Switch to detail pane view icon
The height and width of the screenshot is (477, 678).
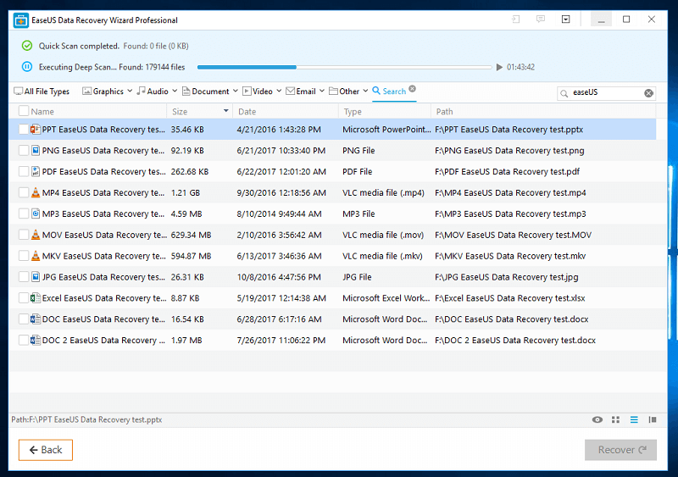[x=653, y=419]
